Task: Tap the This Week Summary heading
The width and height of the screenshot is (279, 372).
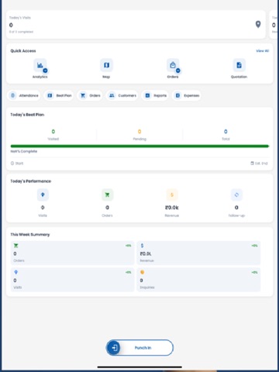Action: pos(30,235)
